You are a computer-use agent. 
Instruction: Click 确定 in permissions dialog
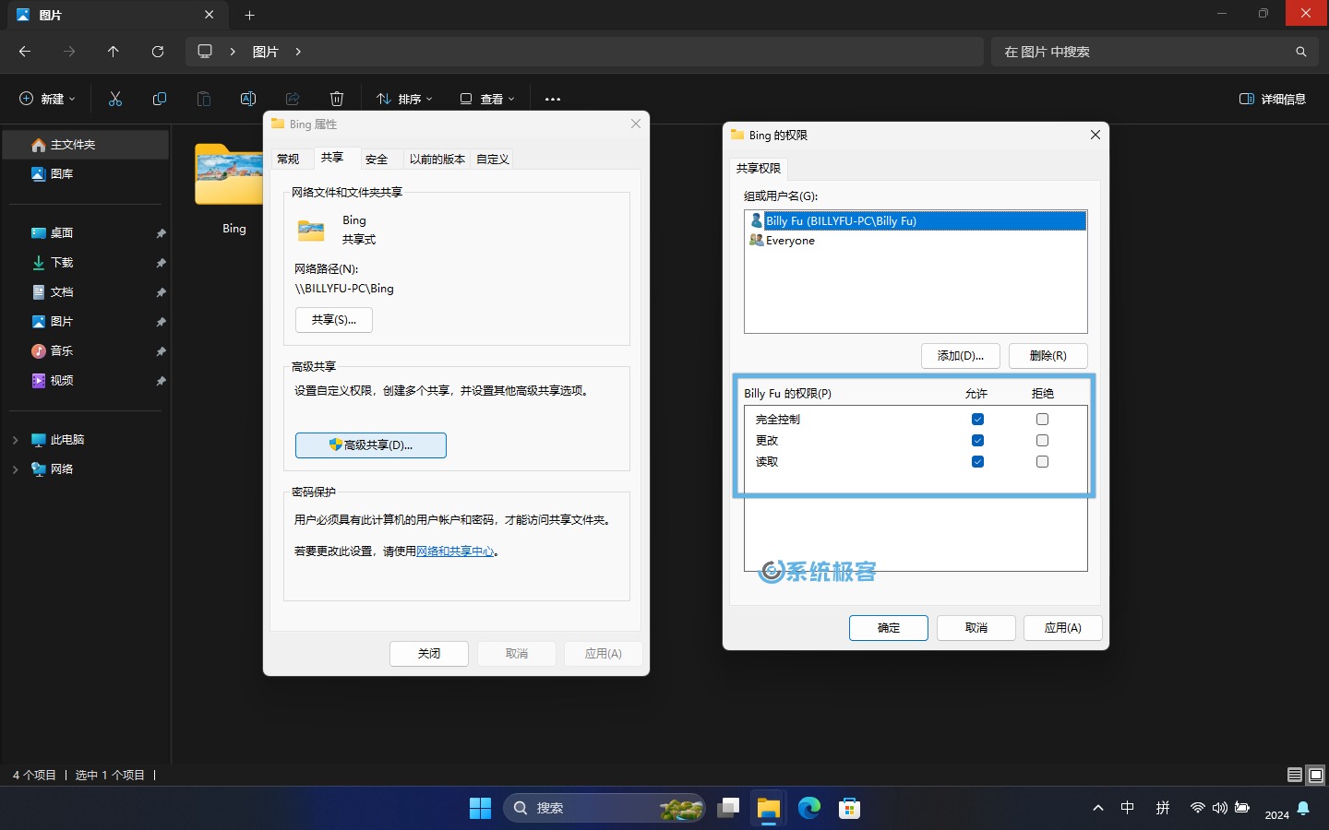tap(889, 628)
